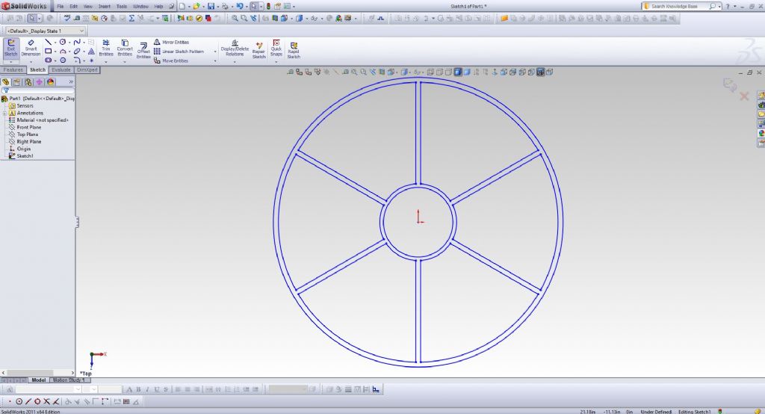Select Front Plane in feature tree

tap(29, 127)
